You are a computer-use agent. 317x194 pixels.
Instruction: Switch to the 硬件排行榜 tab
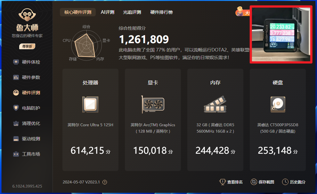161,12
